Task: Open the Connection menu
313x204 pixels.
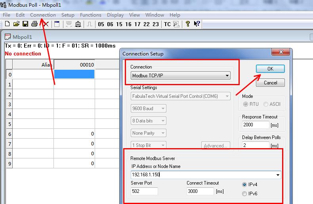Action: (43, 15)
